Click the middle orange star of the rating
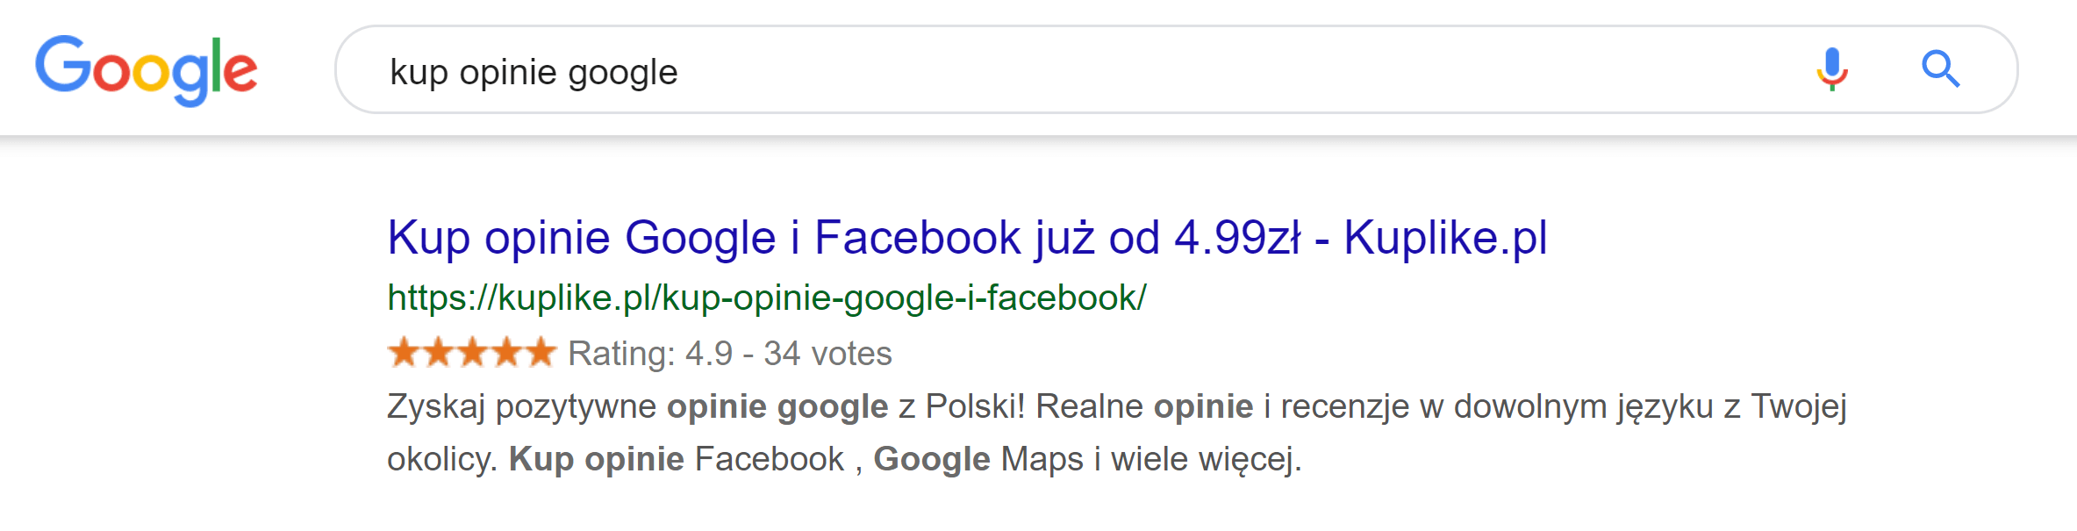 [472, 352]
